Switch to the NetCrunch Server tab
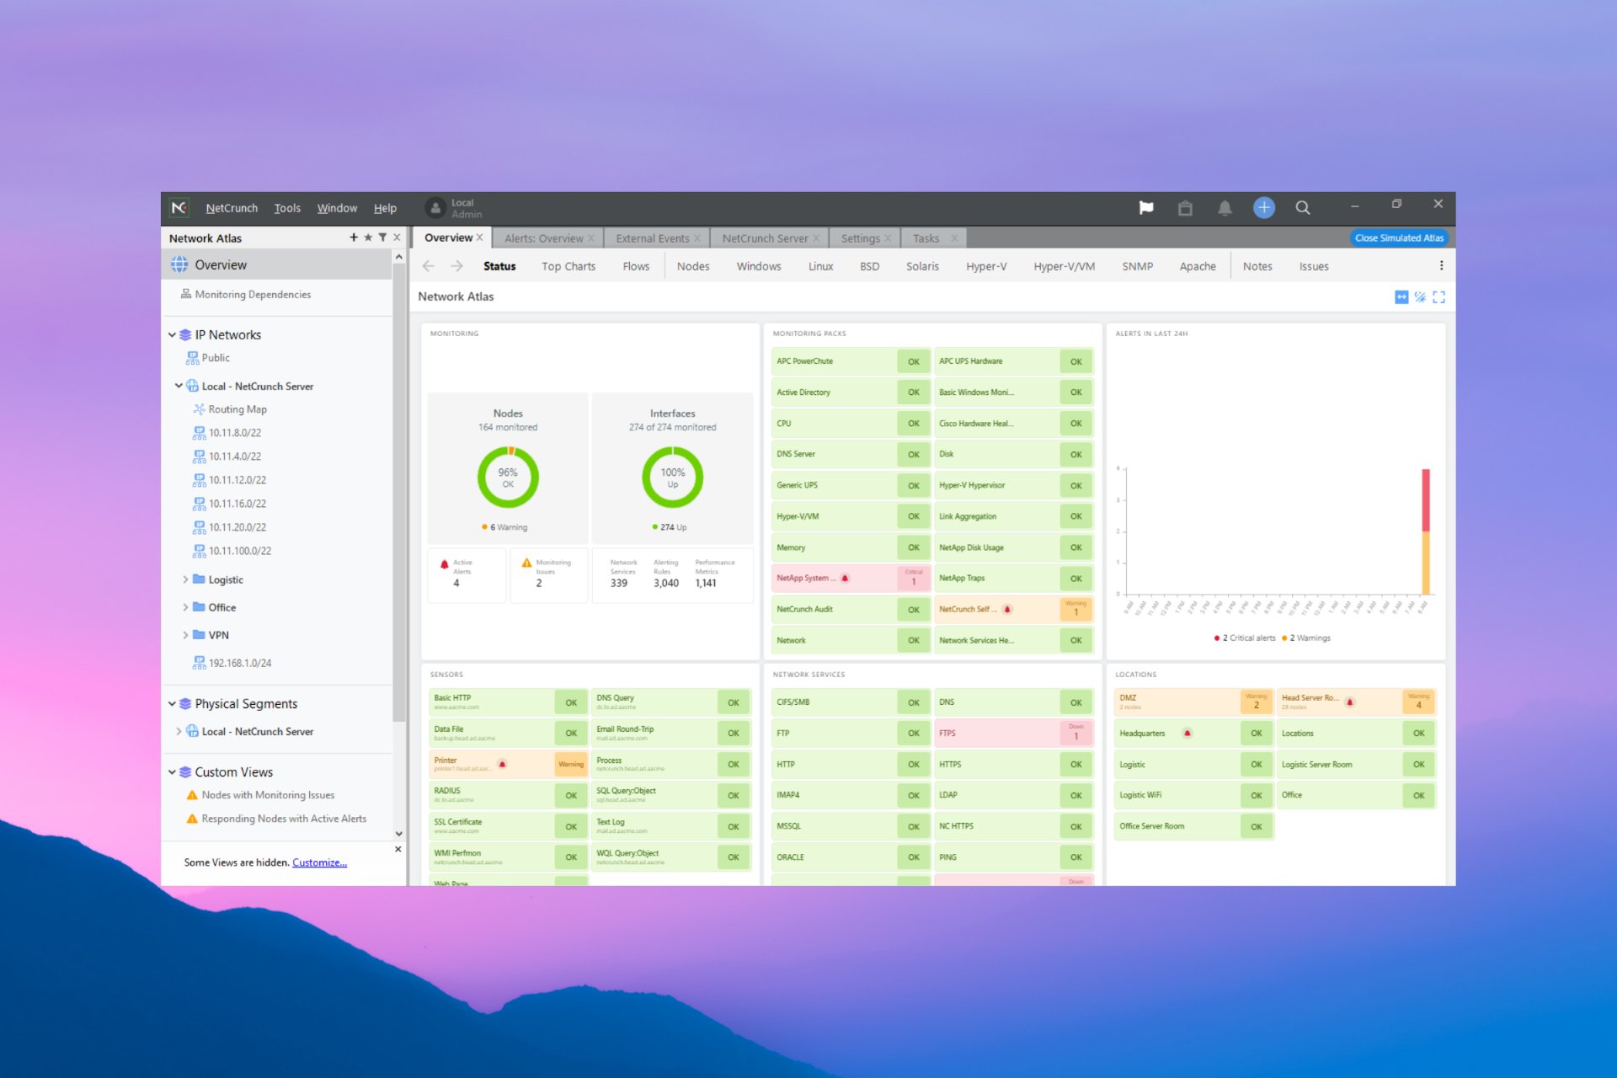The height and width of the screenshot is (1078, 1617). click(x=765, y=238)
